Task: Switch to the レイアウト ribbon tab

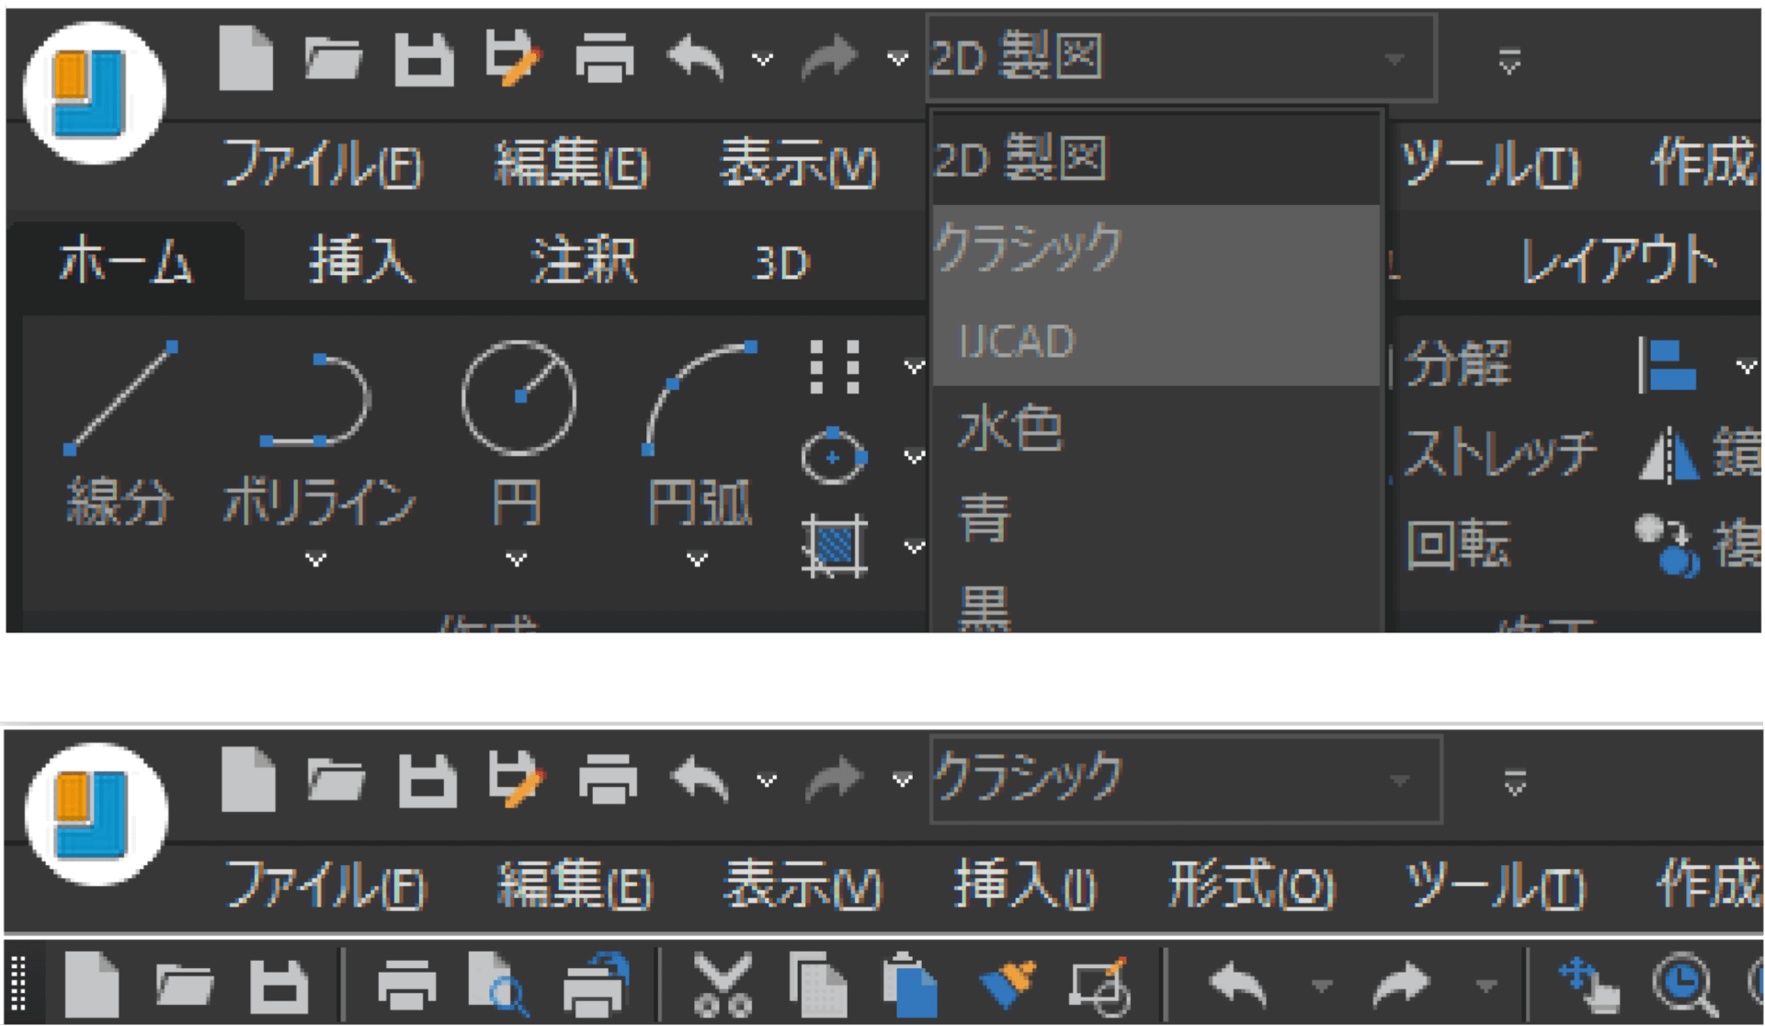Action: (x=1619, y=261)
